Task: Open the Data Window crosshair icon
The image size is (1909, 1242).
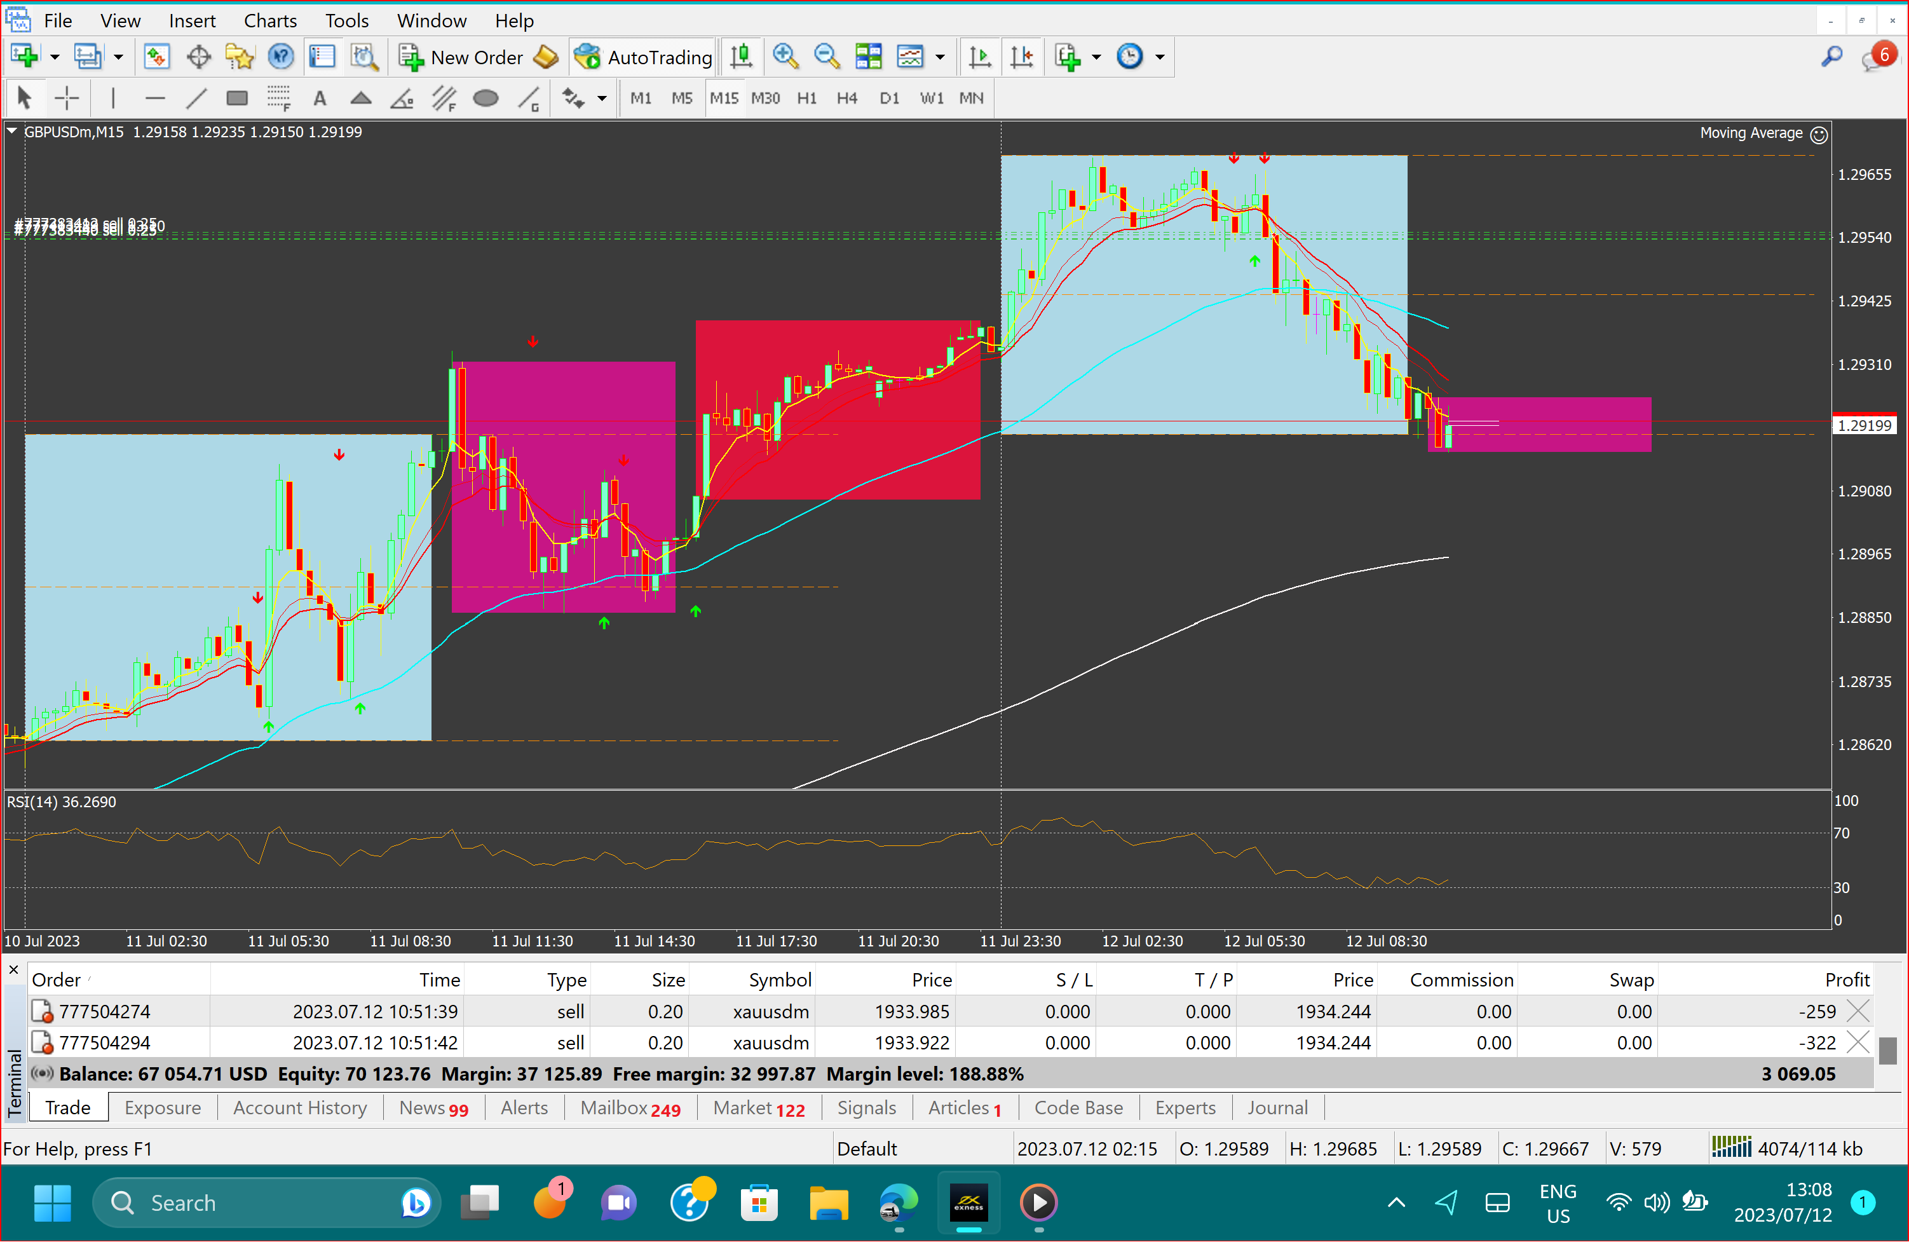Action: pyautogui.click(x=198, y=56)
